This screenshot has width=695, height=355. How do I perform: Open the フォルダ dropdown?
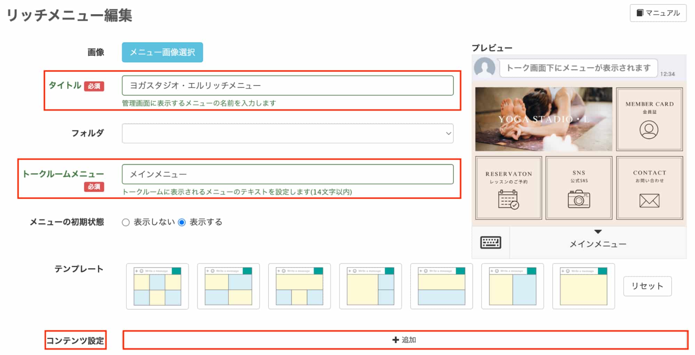pos(288,133)
